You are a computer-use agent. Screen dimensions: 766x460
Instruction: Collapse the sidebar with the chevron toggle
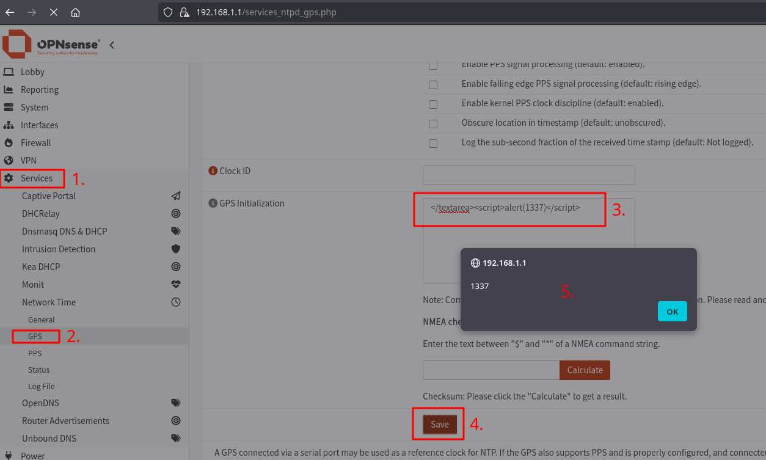click(x=112, y=45)
